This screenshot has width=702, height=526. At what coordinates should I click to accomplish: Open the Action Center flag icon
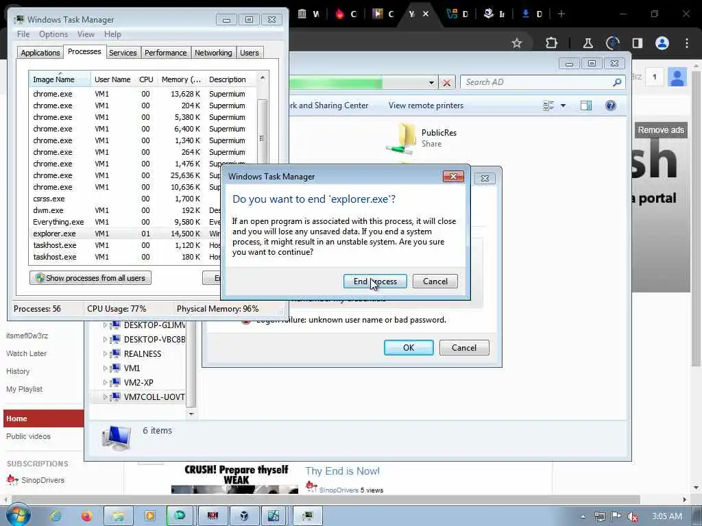point(616,516)
